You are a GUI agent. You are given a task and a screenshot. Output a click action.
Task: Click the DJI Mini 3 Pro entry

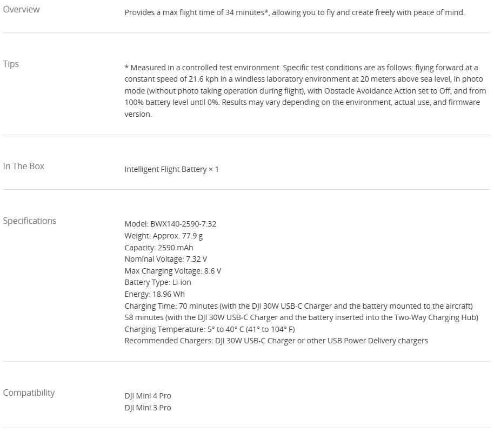tap(148, 408)
